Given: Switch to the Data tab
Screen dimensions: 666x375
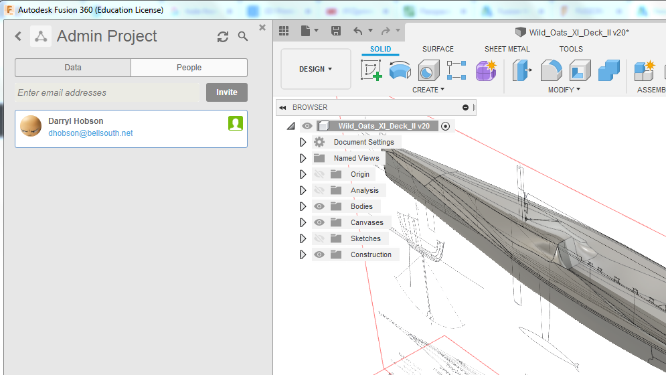Looking at the screenshot, I should point(73,68).
